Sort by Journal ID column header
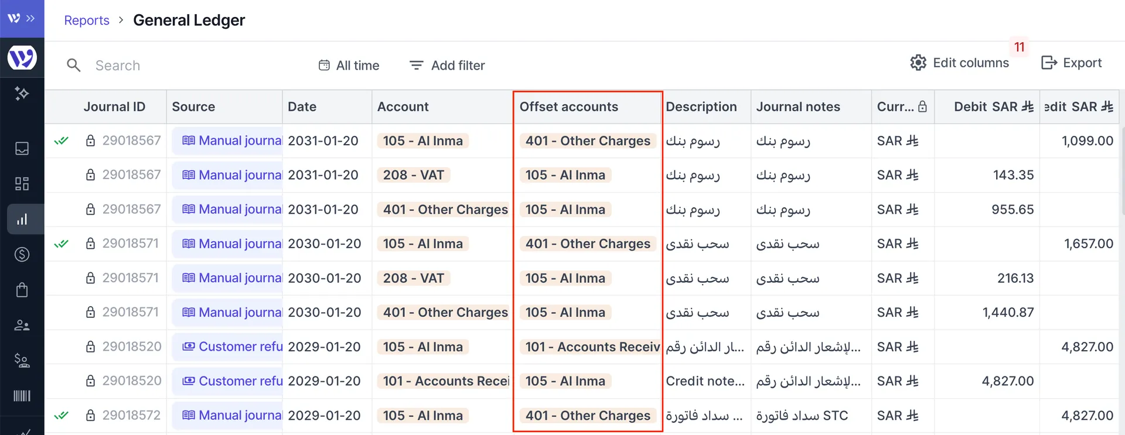1125x435 pixels. (114, 107)
